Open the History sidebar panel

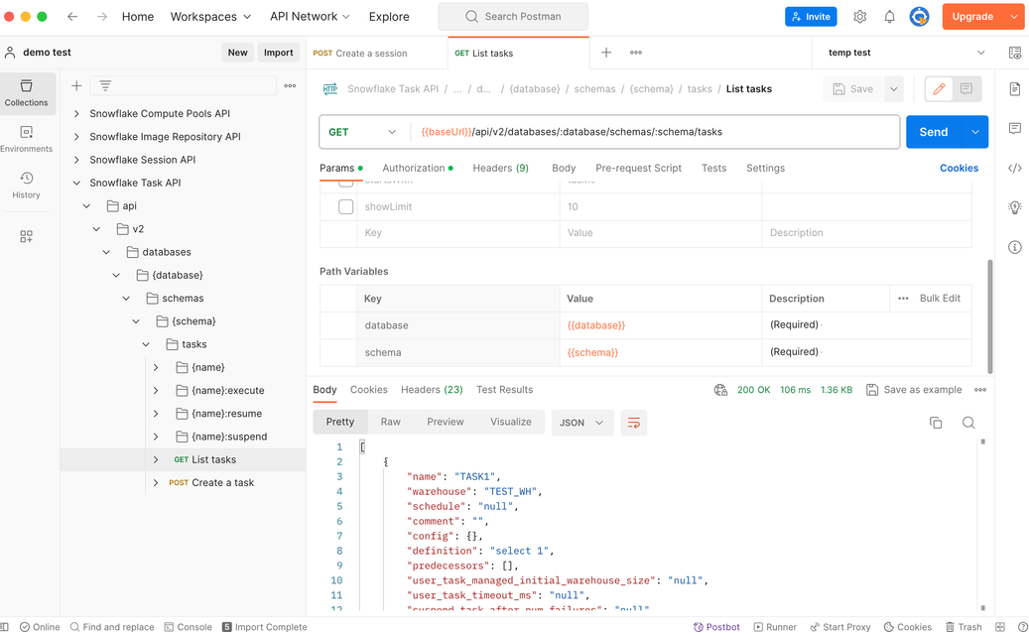point(26,185)
